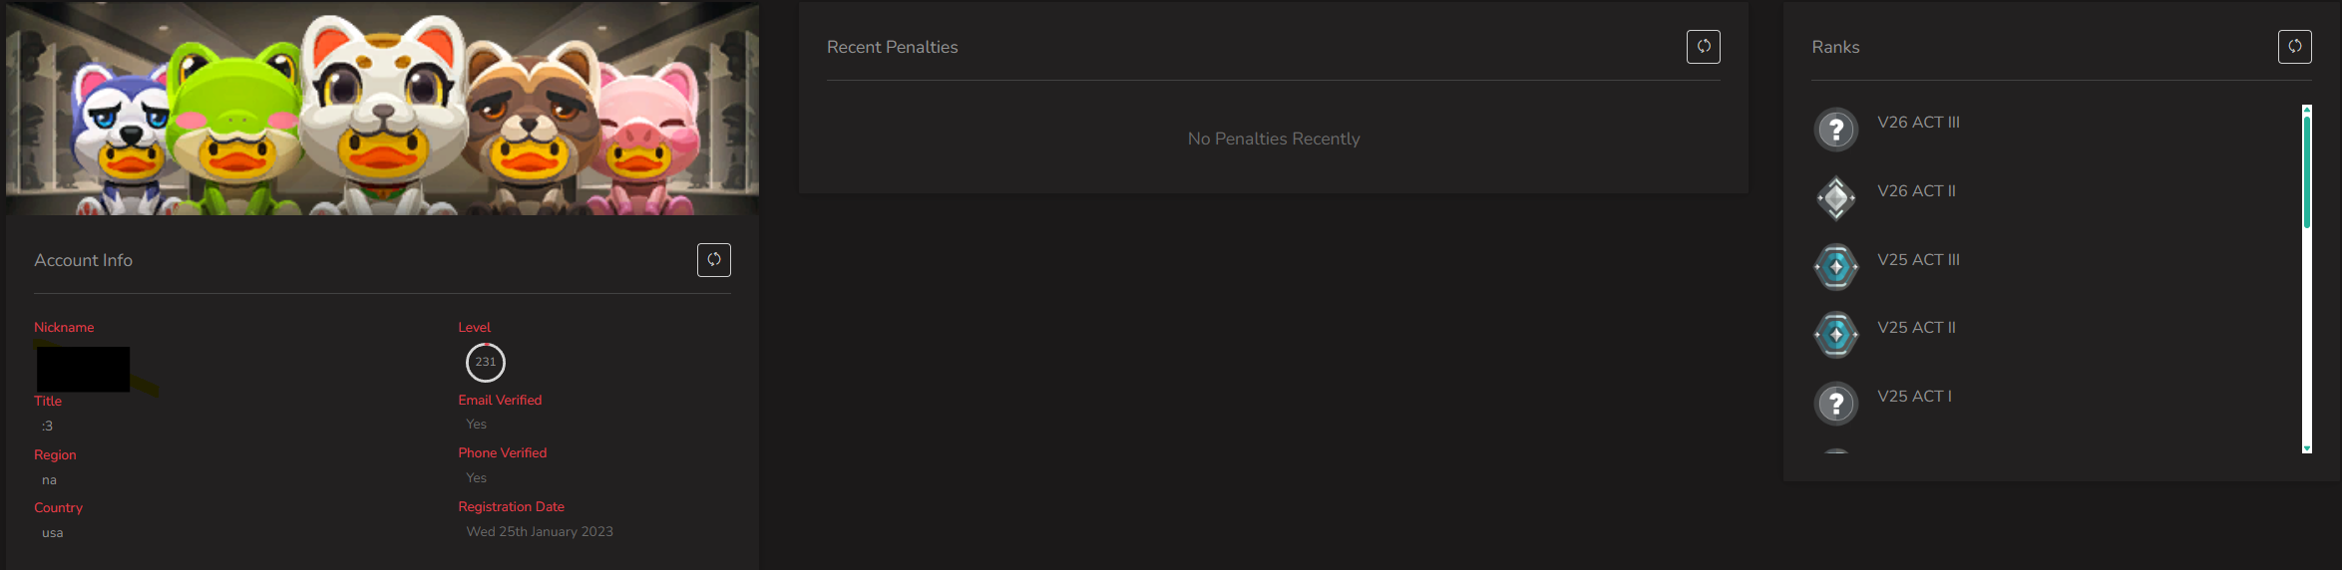
Task: Click the registration date value
Action: tap(540, 532)
